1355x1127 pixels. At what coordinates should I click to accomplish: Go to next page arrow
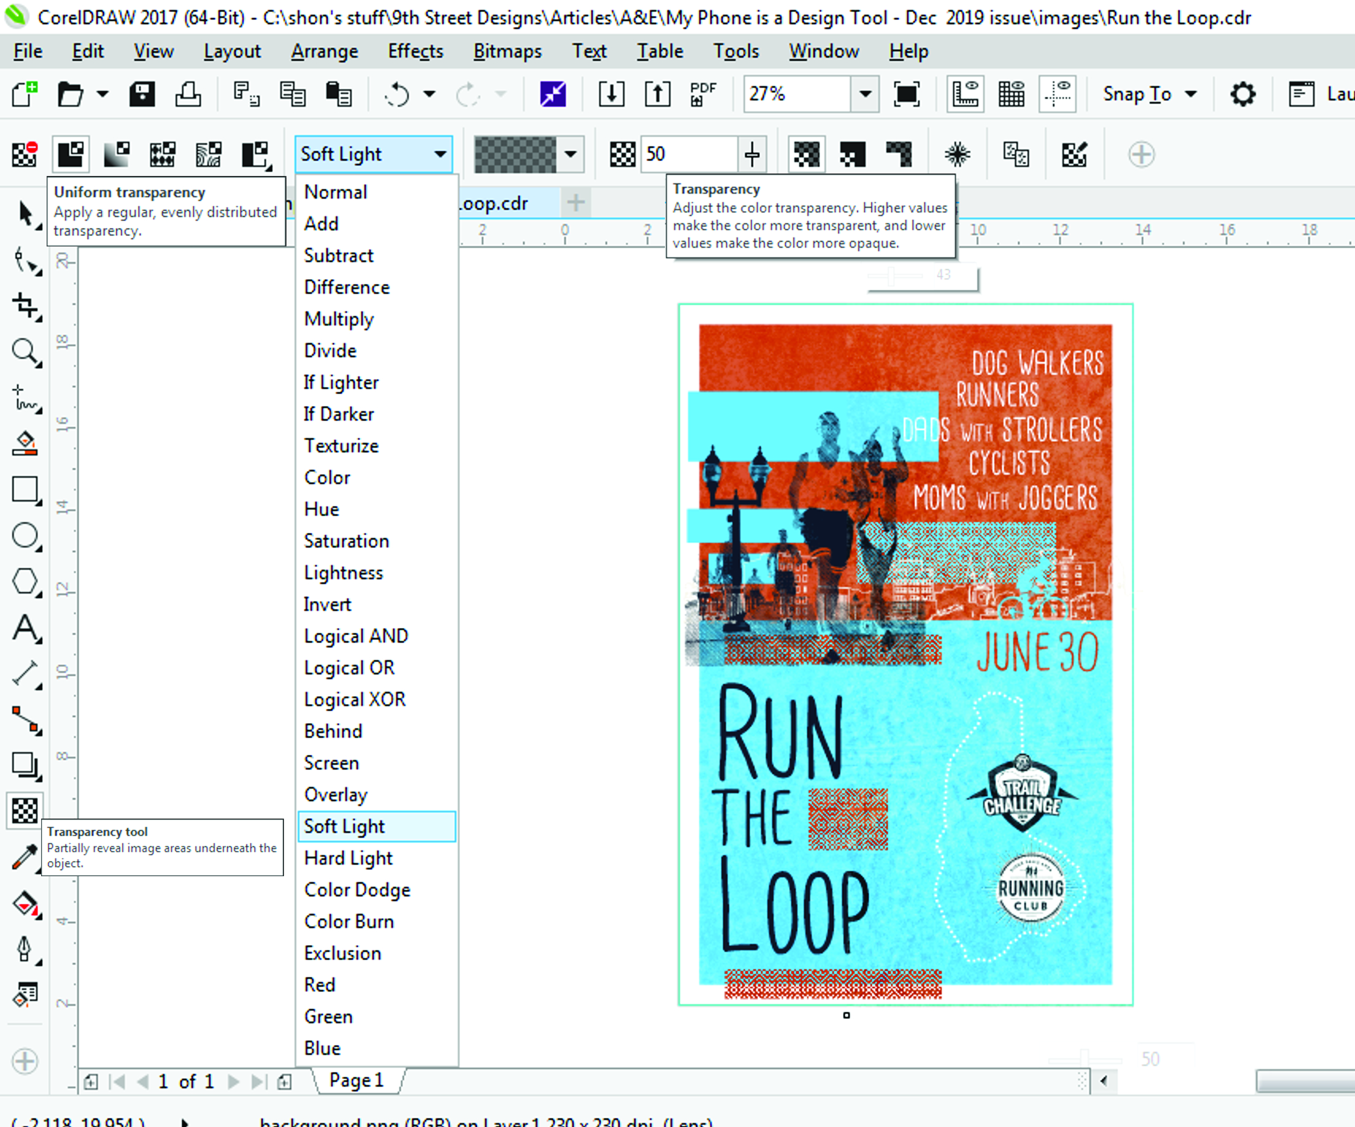point(233,1081)
